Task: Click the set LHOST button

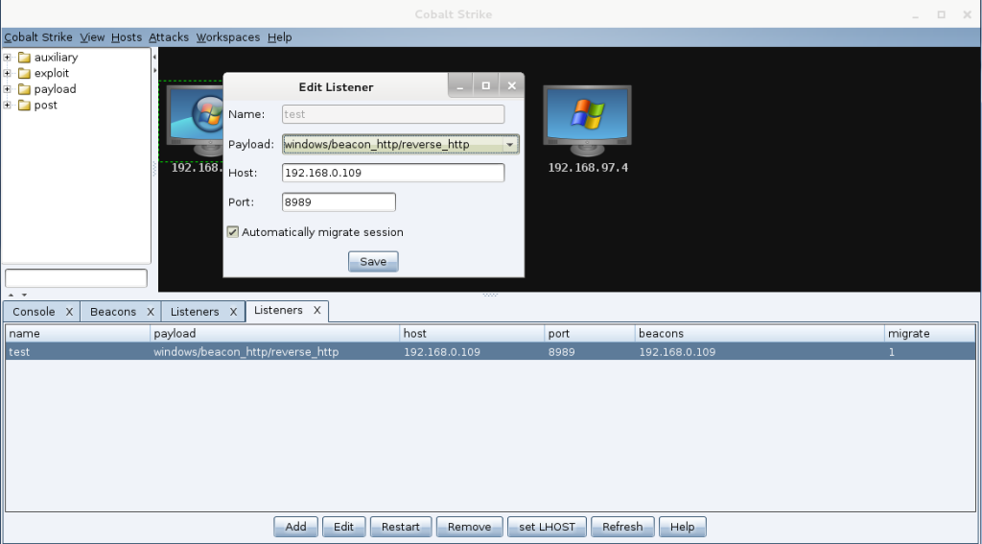Action: point(547,527)
